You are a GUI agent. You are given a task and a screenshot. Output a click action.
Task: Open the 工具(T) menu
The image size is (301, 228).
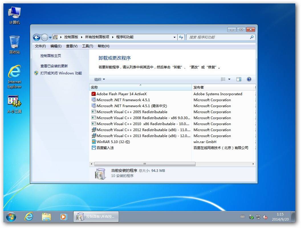click(88, 46)
